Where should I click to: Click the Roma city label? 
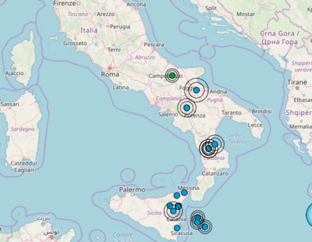click(110, 75)
